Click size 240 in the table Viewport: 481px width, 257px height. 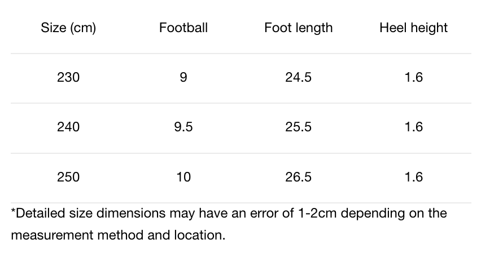pyautogui.click(x=68, y=127)
